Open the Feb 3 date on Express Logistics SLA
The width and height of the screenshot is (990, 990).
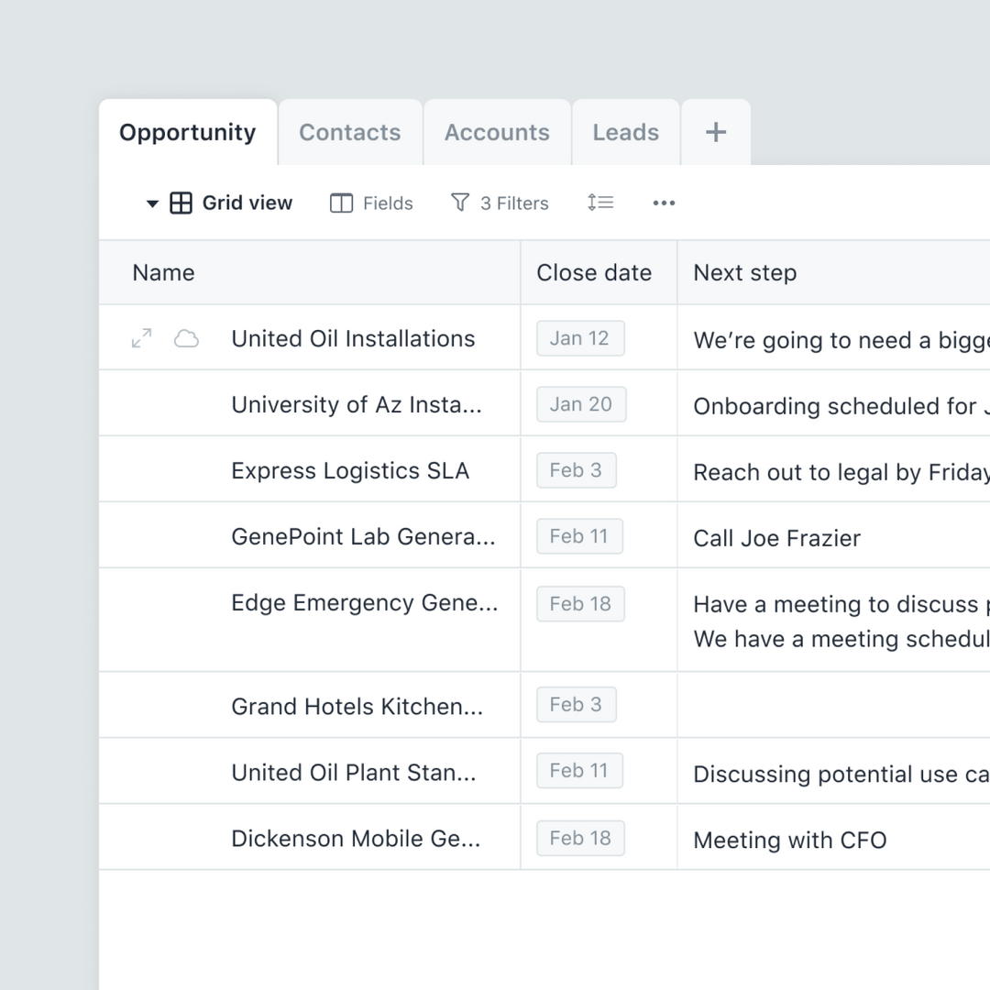(577, 469)
